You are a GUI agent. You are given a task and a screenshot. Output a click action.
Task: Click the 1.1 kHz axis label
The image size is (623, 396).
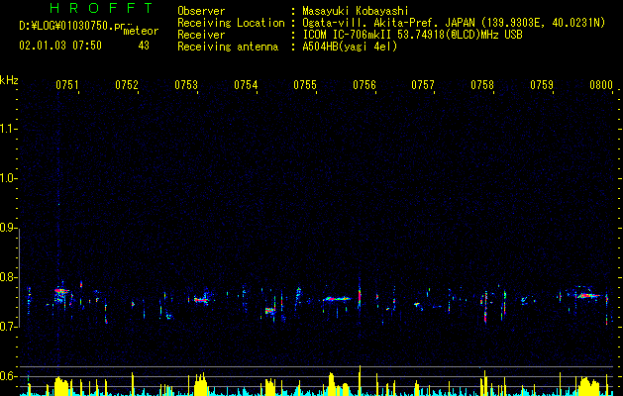[9, 129]
